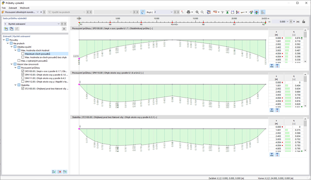This screenshot has width=311, height=180.
Task: Step to next quick view set arrow
Action: point(65,24)
